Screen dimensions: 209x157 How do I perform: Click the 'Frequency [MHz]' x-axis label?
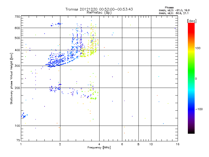point(99,148)
